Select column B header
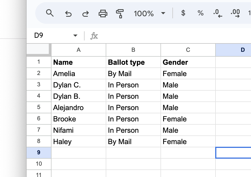Viewport: 251px width, 177px height. pos(133,50)
